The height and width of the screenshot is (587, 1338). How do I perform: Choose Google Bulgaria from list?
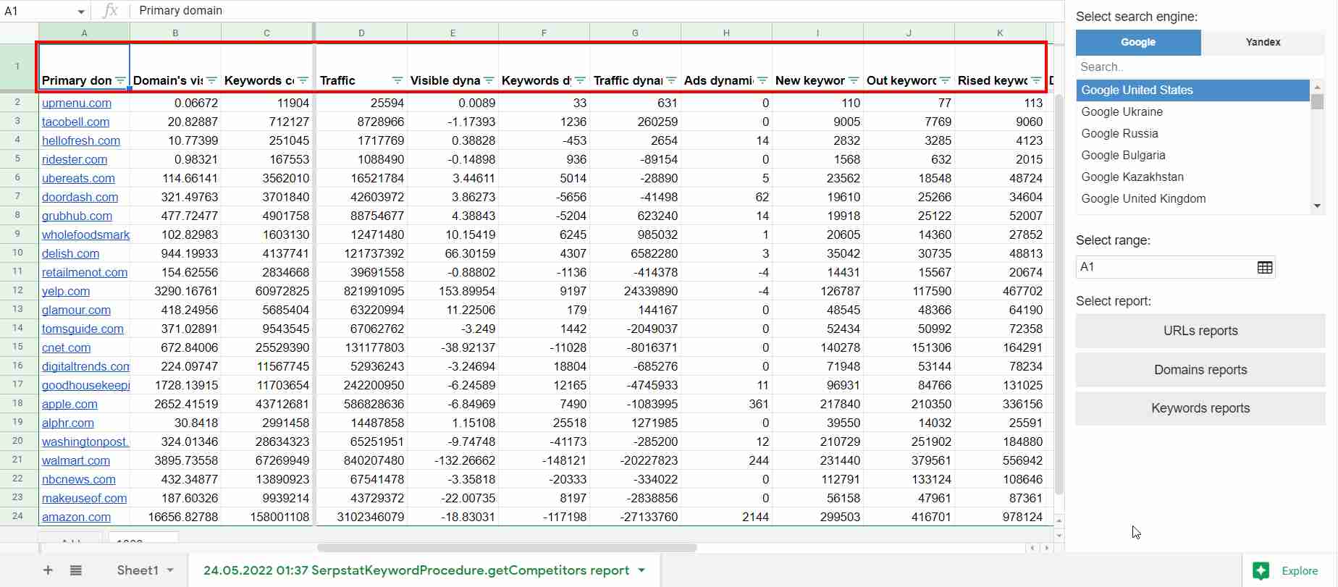[x=1192, y=155]
